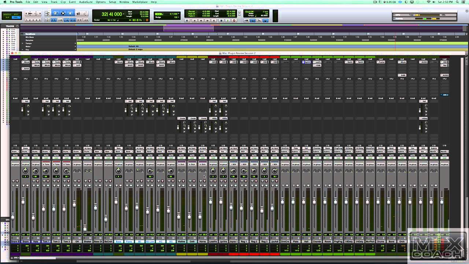Toggle Spot edit mode
469x264 pixels.
point(16,14)
